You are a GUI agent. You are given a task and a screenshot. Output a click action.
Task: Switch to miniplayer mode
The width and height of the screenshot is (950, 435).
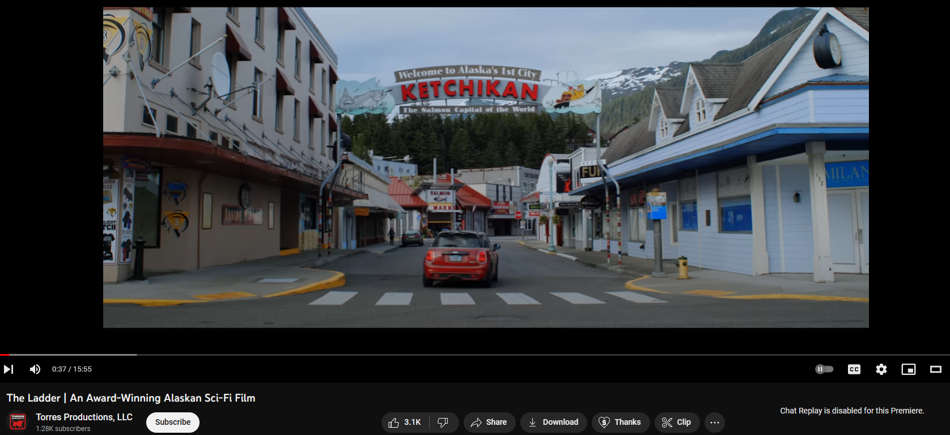[x=909, y=369]
